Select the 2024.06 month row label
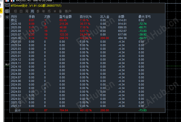 point(16,81)
